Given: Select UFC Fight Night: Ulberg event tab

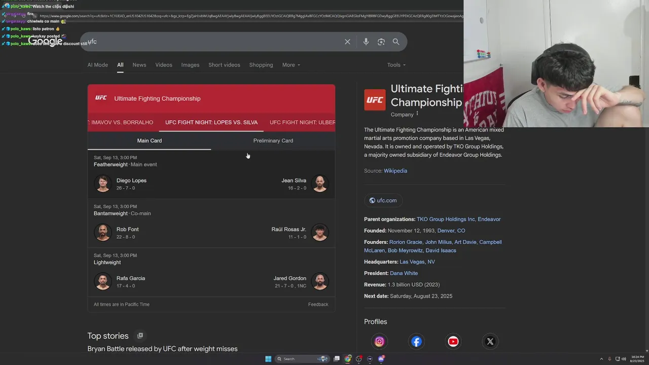Looking at the screenshot, I should (x=302, y=122).
